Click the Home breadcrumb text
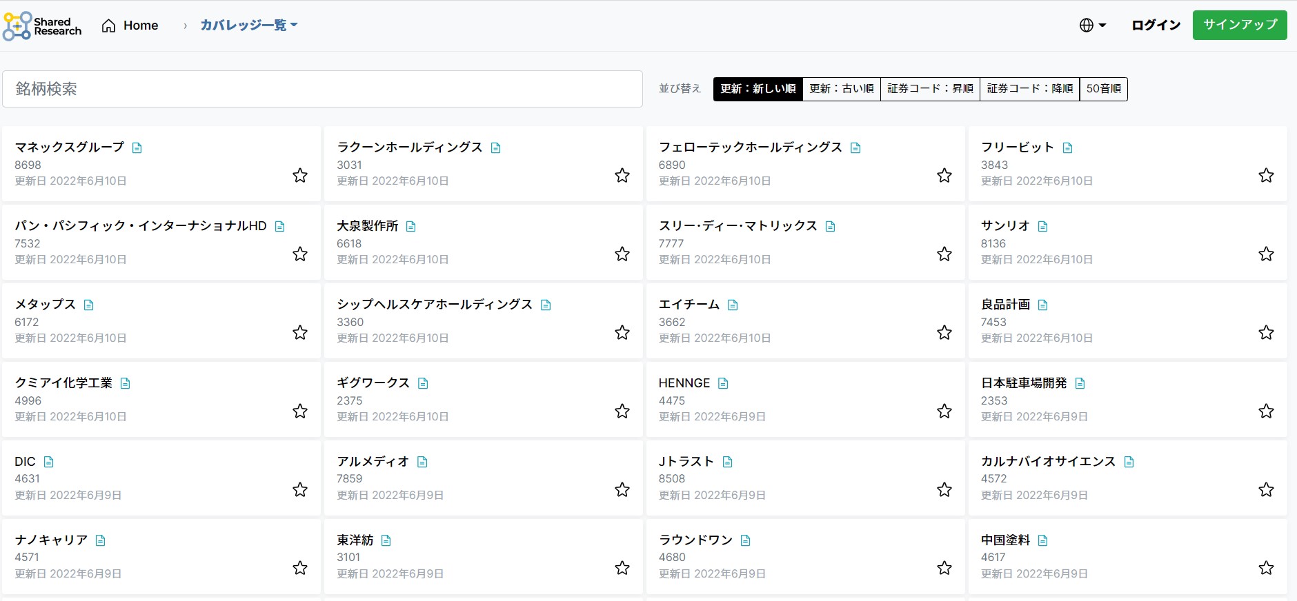Image resolution: width=1297 pixels, height=601 pixels. coord(141,26)
